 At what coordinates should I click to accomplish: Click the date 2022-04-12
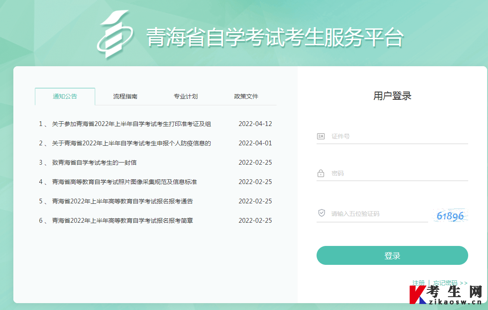tap(255, 124)
